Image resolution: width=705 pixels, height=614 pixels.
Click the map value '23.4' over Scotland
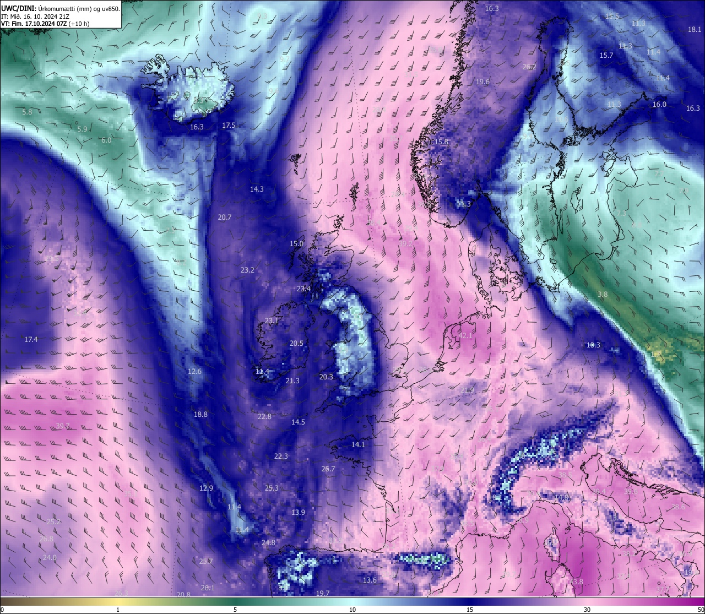[303, 289]
